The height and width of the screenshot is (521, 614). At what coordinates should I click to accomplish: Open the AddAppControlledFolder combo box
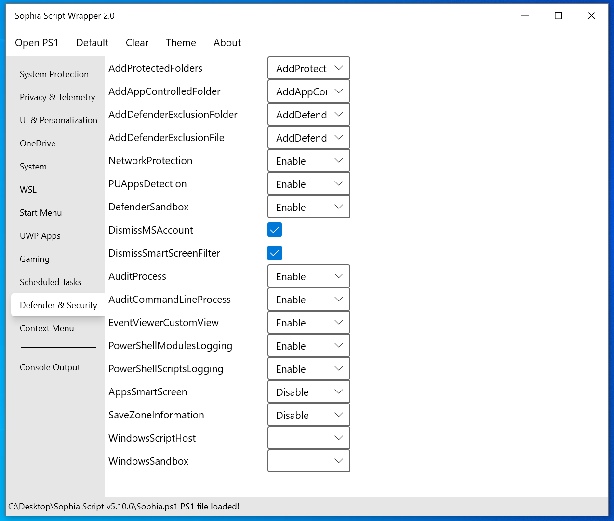point(309,91)
